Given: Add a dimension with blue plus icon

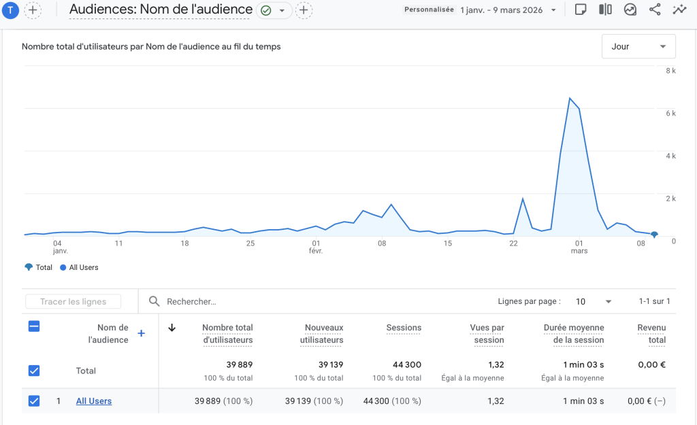Looking at the screenshot, I should point(142,333).
